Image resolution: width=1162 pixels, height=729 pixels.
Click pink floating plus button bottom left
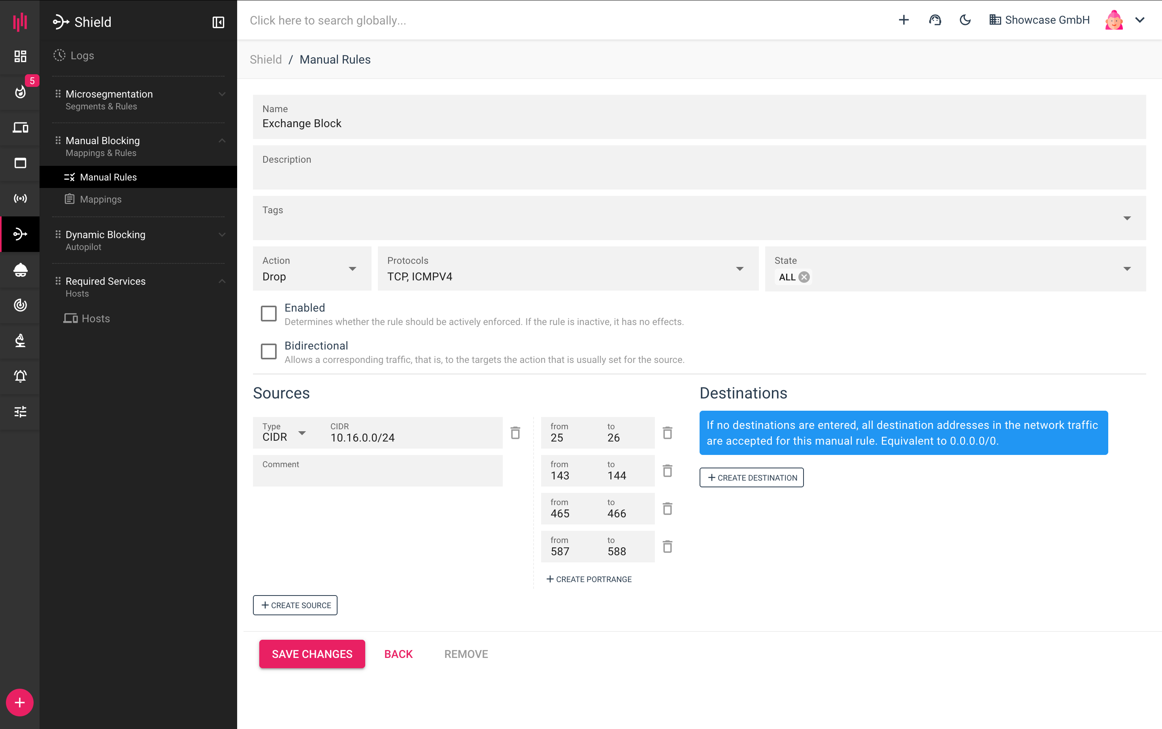(20, 703)
